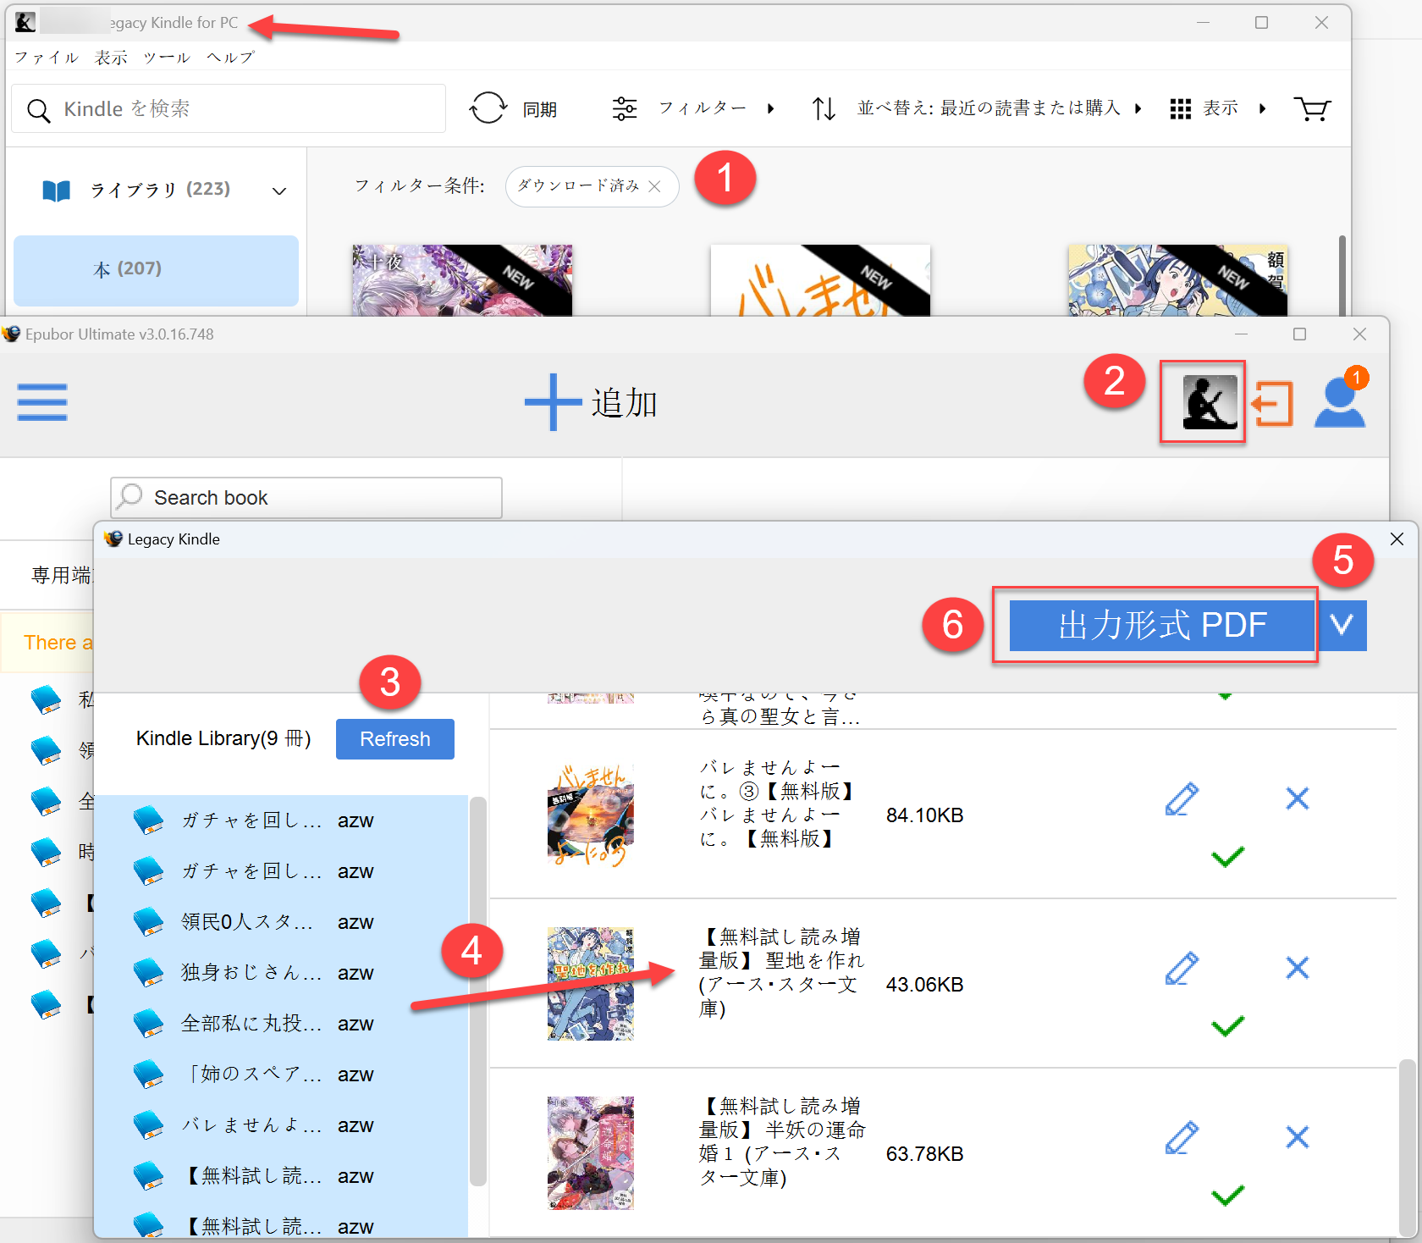Select 全部私に丸投… azw book
1422x1243 pixels.
[x=281, y=1024]
